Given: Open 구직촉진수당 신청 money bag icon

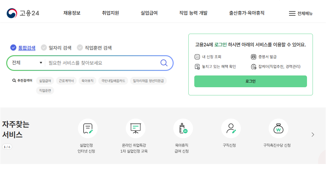Looking at the screenshot, I should click(x=278, y=128).
